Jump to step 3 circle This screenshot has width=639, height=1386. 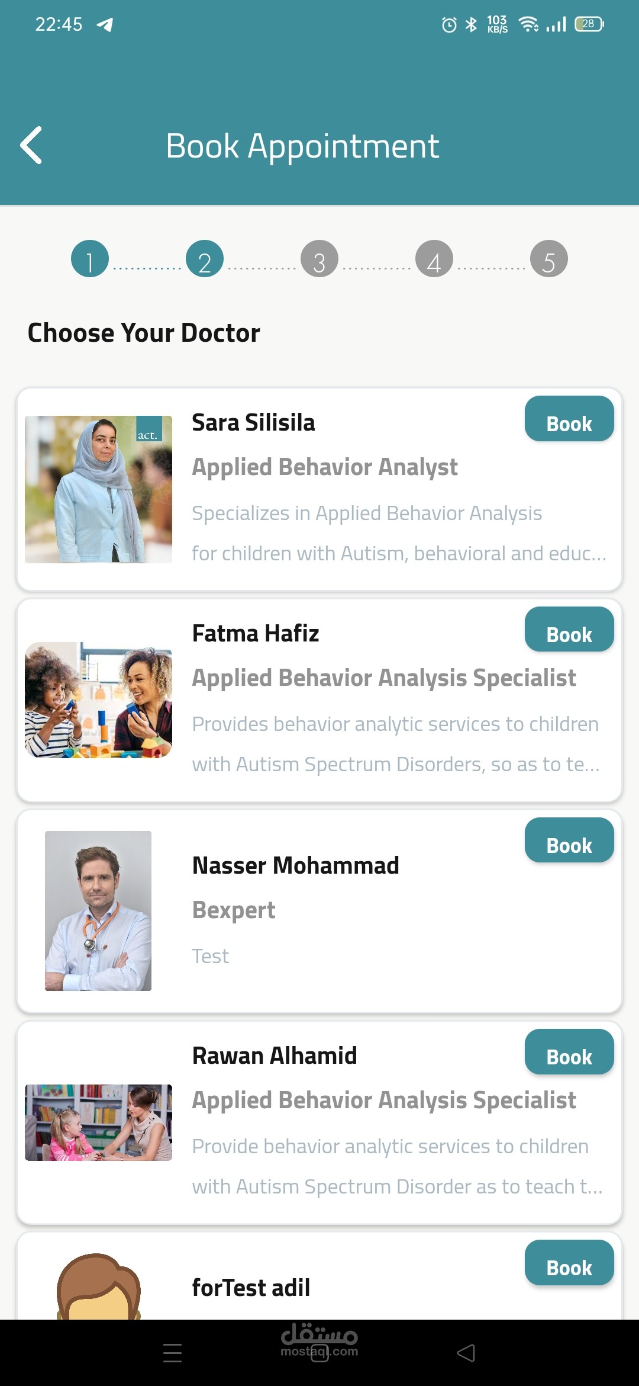click(x=319, y=259)
